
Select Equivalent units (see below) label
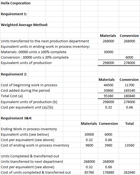(x=25, y=135)
